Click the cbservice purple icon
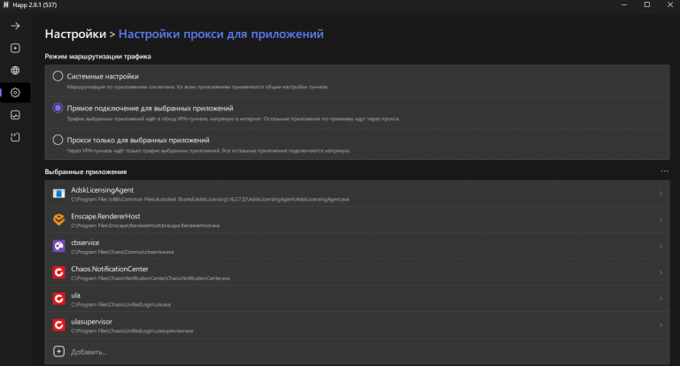Screen dimensions: 680x366 (x=59, y=246)
